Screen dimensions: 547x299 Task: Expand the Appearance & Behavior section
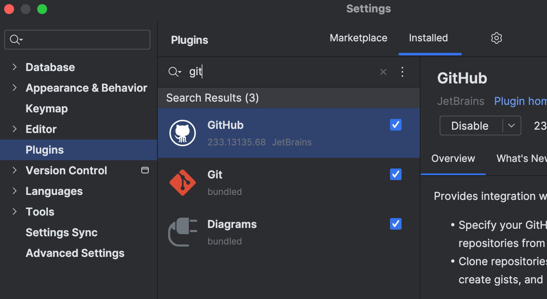(14, 88)
